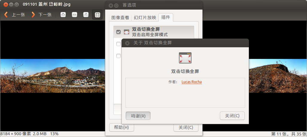Click the main window maximize button
The image size is (307, 137).
point(17,4)
